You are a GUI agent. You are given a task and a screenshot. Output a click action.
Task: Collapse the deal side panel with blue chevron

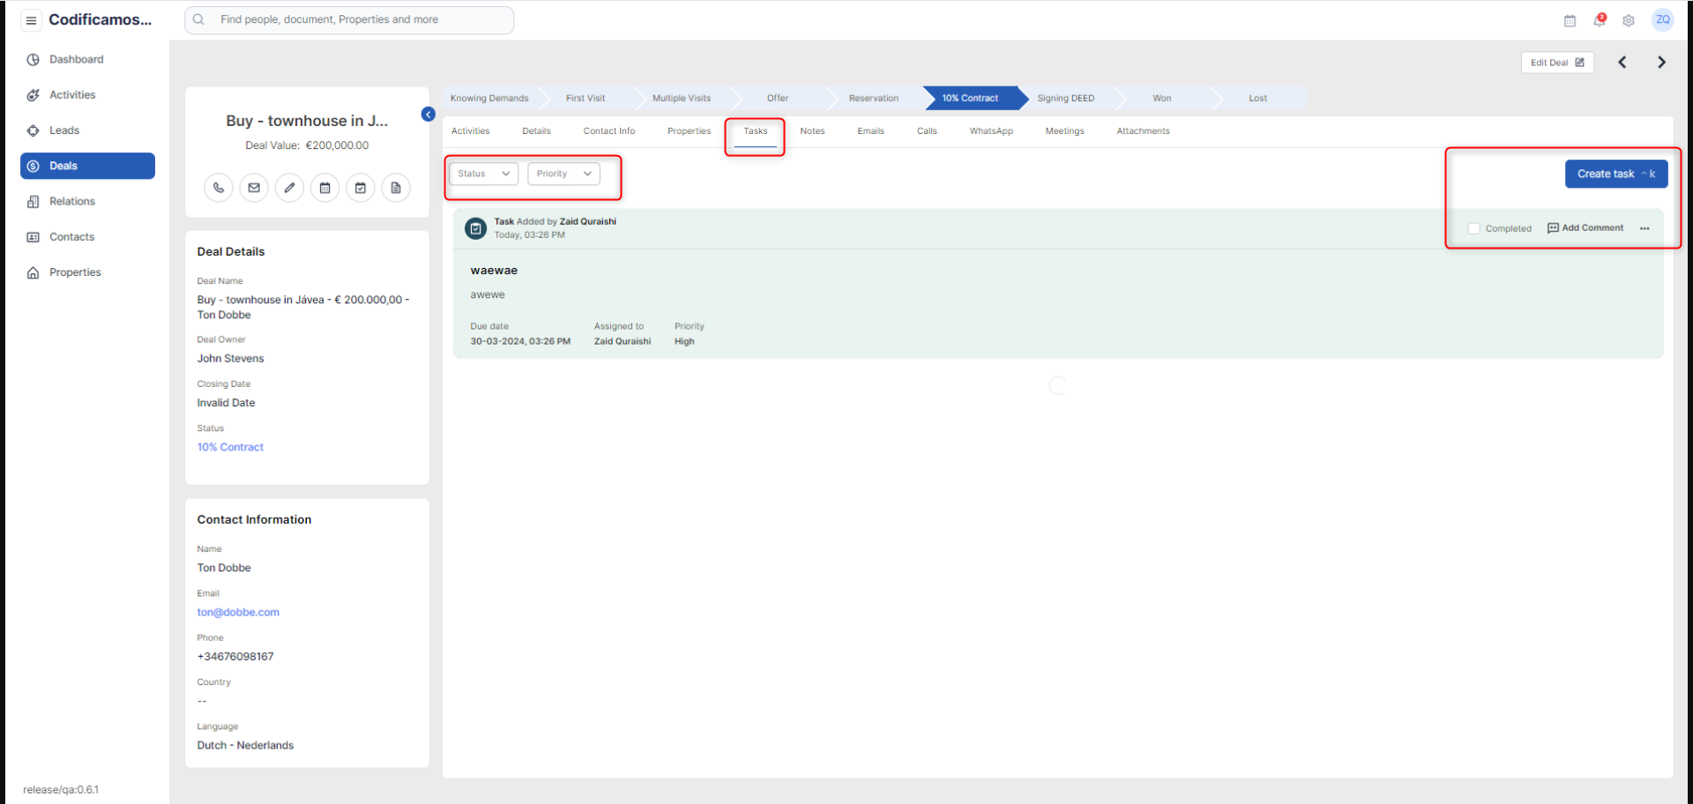pyautogui.click(x=429, y=114)
